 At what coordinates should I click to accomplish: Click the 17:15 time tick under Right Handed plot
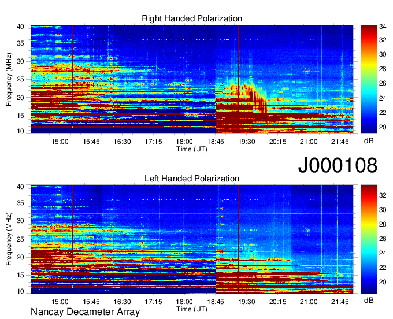pos(153,142)
